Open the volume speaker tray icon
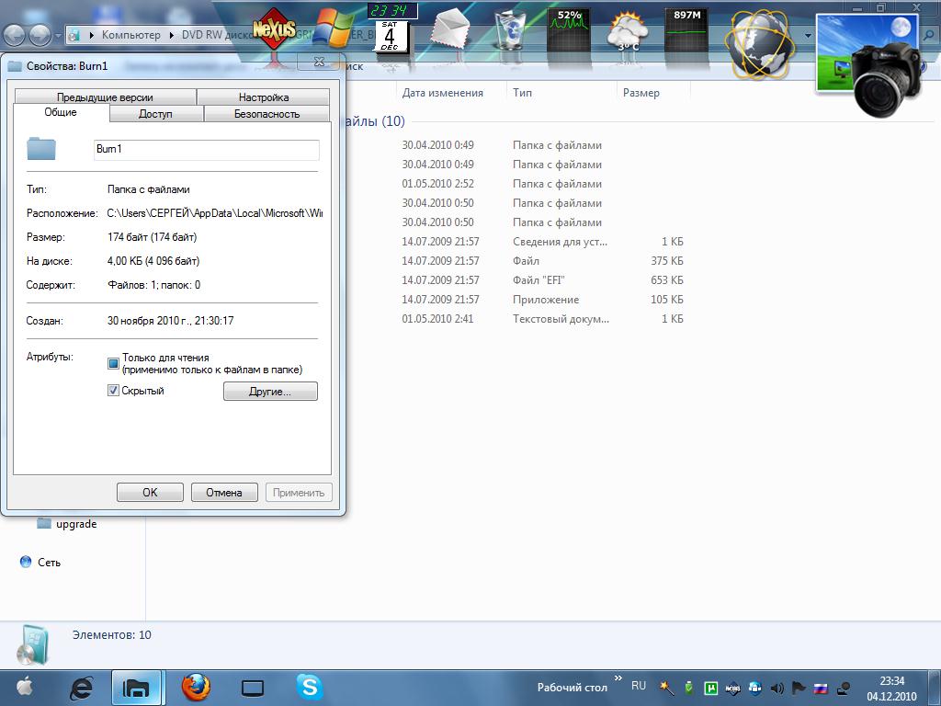Viewport: 941px width, 706px height. point(777,688)
